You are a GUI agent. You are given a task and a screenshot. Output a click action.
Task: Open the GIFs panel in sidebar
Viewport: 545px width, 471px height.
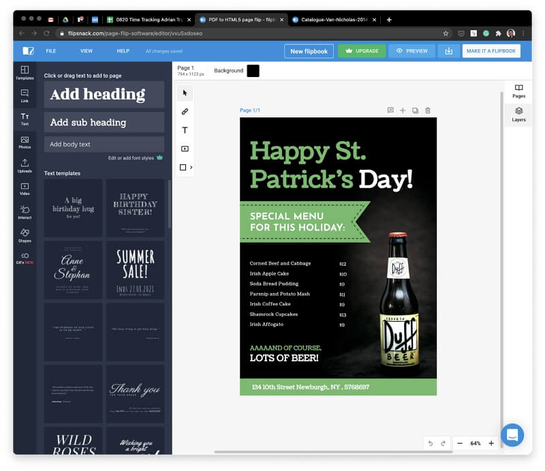tap(25, 258)
